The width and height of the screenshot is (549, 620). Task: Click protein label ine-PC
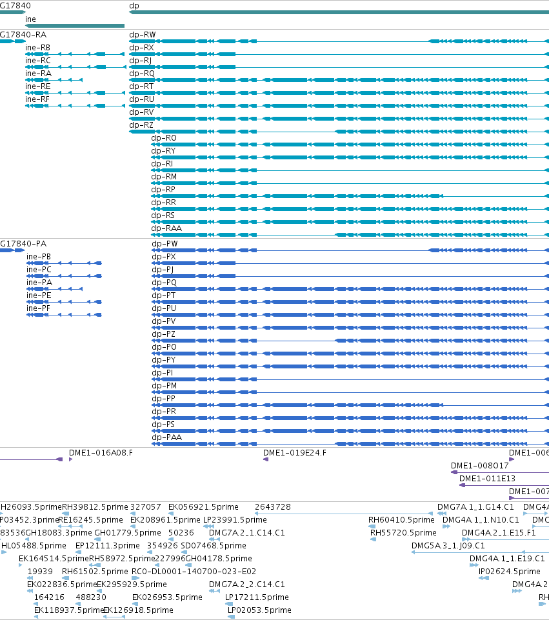tap(39, 270)
